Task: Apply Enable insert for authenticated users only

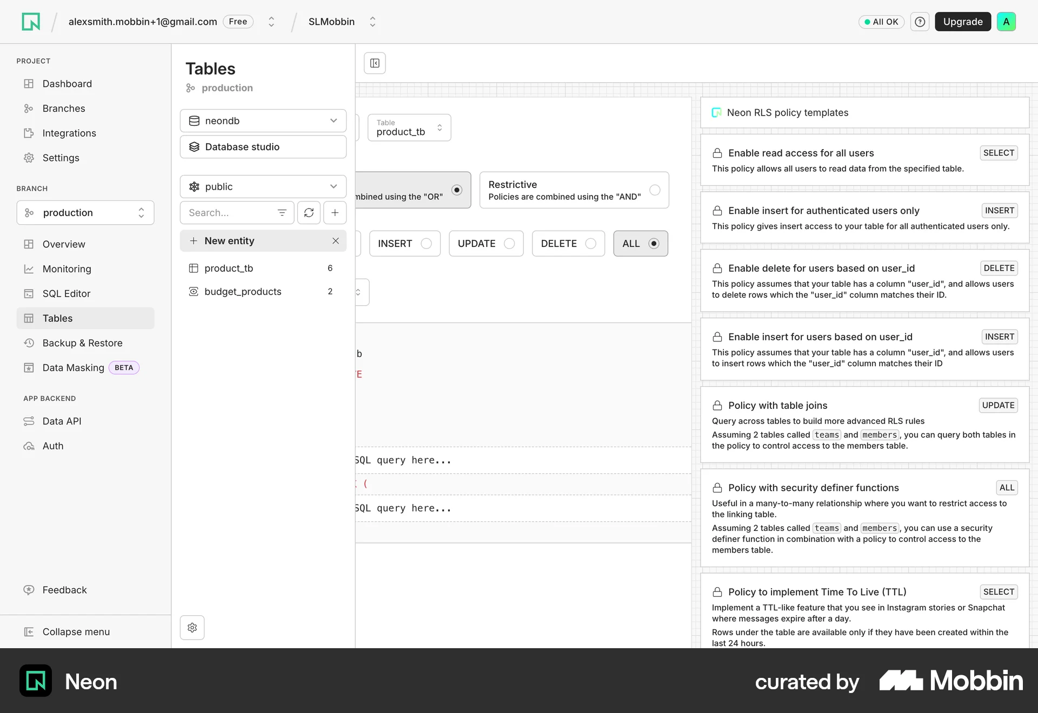Action: click(x=864, y=218)
